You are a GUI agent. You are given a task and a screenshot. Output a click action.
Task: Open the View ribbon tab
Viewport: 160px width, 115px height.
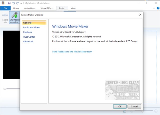(73, 8)
